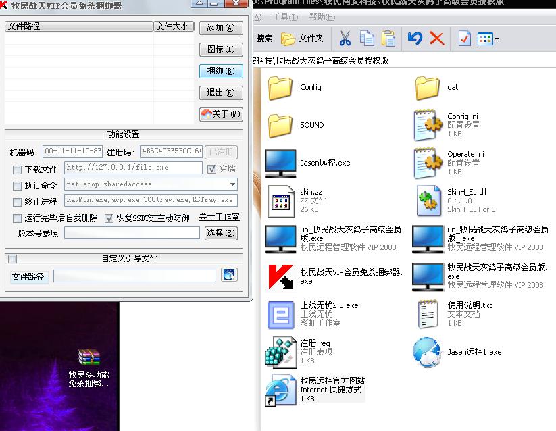
Task: Uncheck the 穿墙 checkbox
Action: point(211,169)
